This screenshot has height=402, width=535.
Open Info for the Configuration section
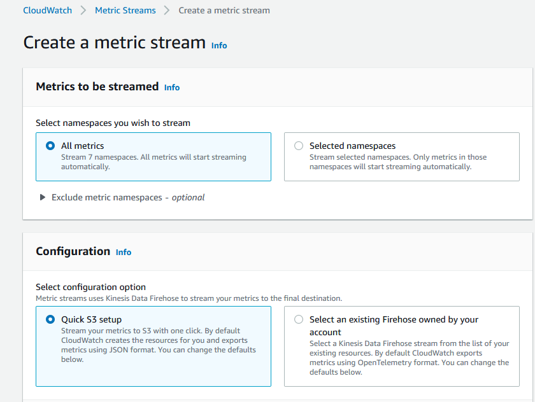(x=123, y=252)
